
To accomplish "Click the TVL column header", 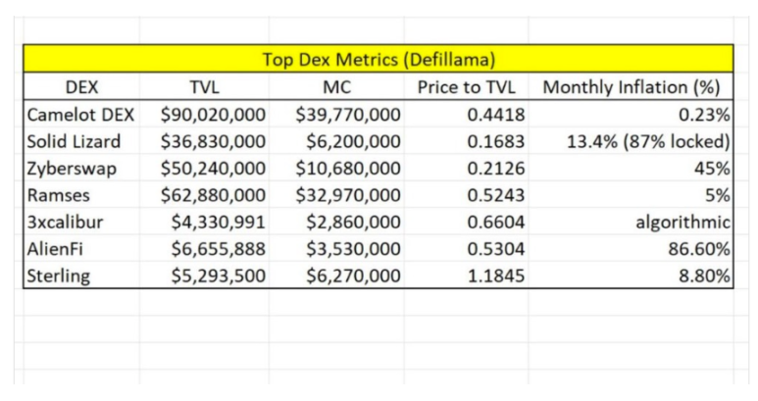I will [205, 87].
